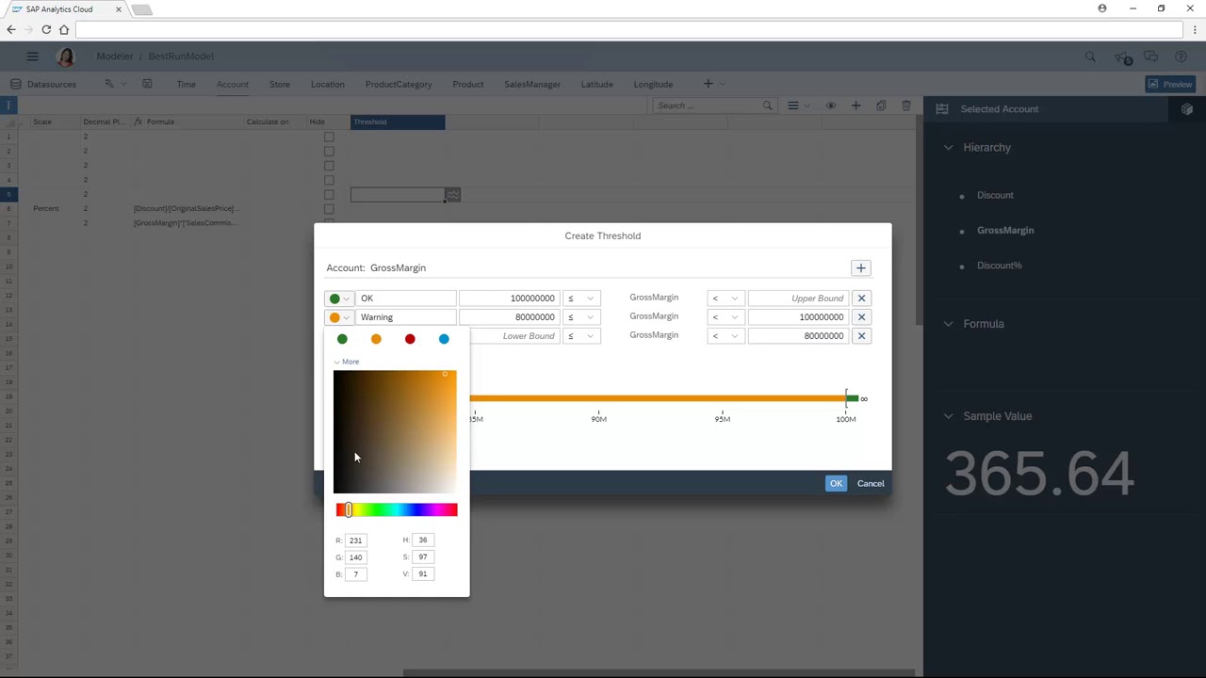The image size is (1206, 678).
Task: Open the discussions chat icon
Action: tap(1150, 57)
